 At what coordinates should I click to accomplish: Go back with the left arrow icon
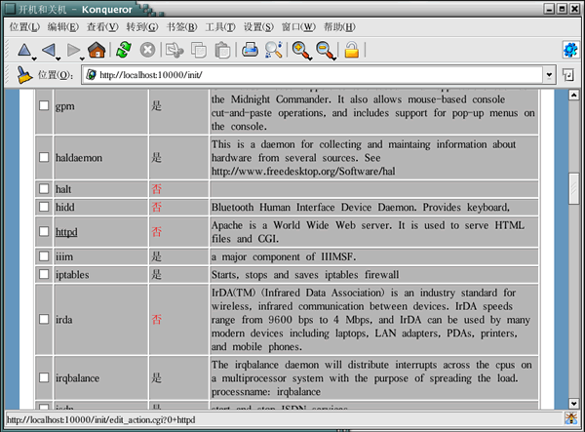(x=49, y=50)
